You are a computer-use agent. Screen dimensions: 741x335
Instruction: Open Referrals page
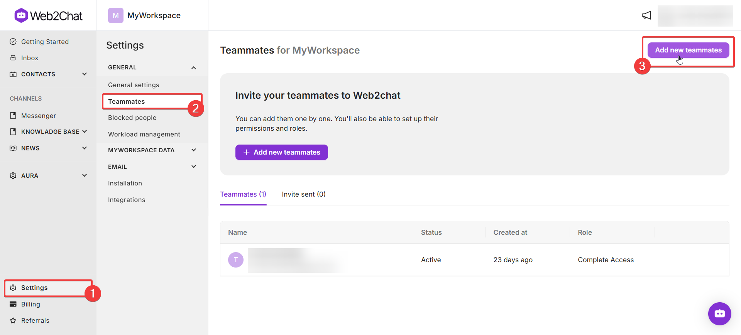(x=35, y=320)
